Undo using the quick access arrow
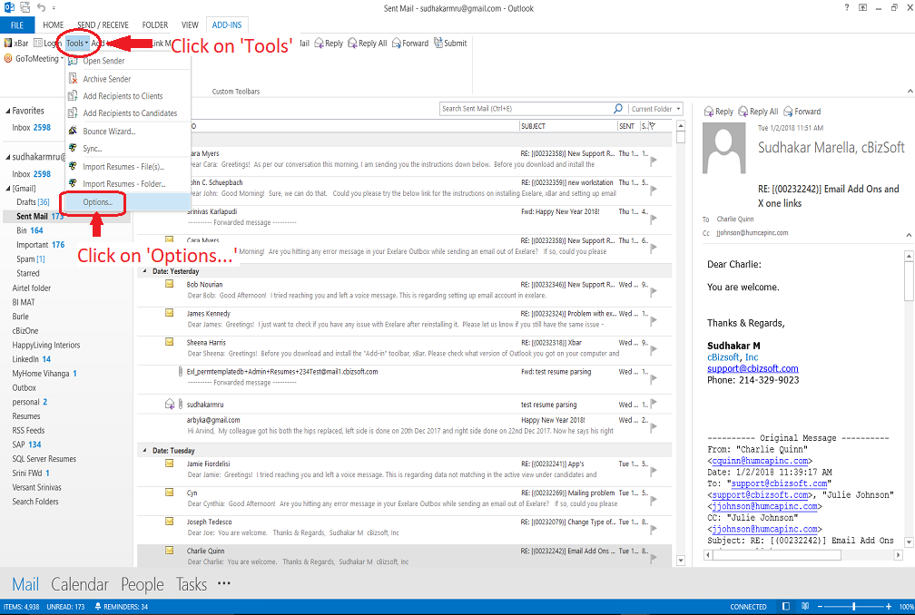The image size is (915, 615). point(41,7)
